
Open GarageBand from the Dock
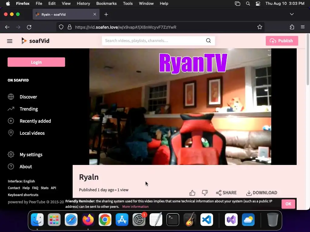coord(190,220)
